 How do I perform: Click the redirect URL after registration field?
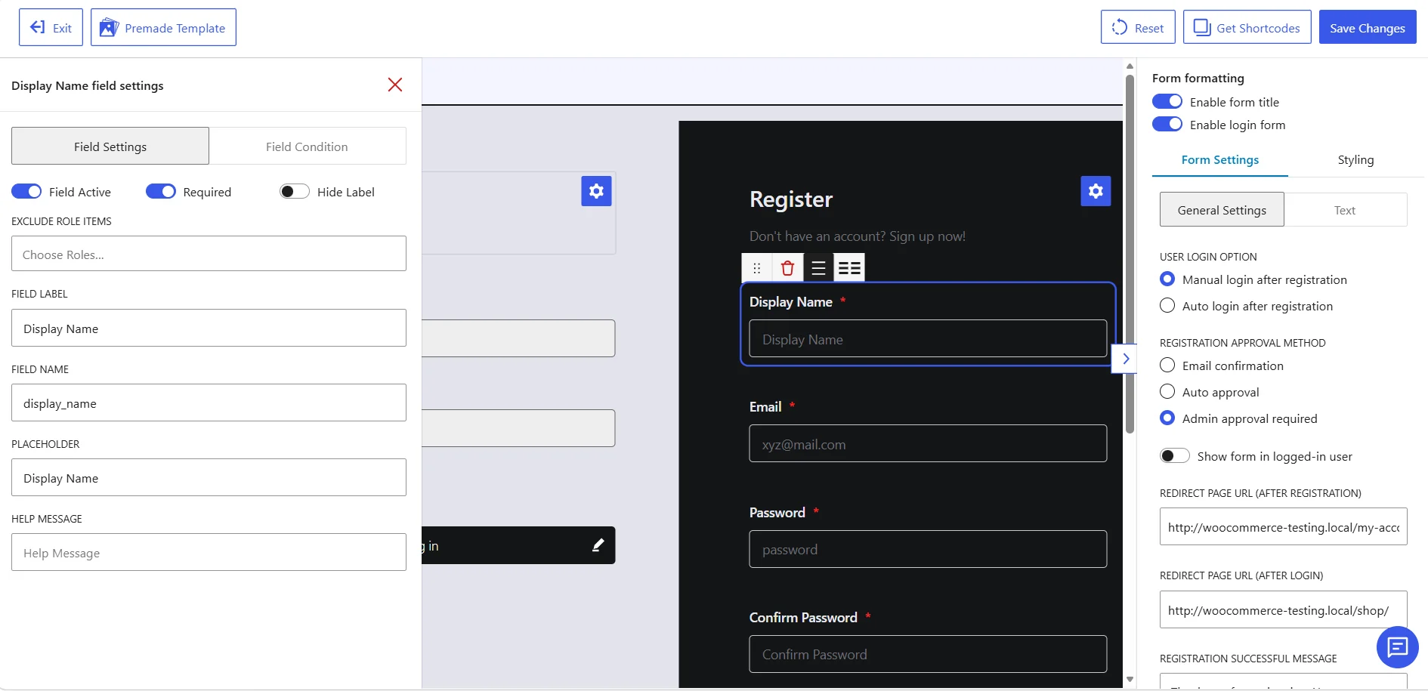tap(1283, 526)
